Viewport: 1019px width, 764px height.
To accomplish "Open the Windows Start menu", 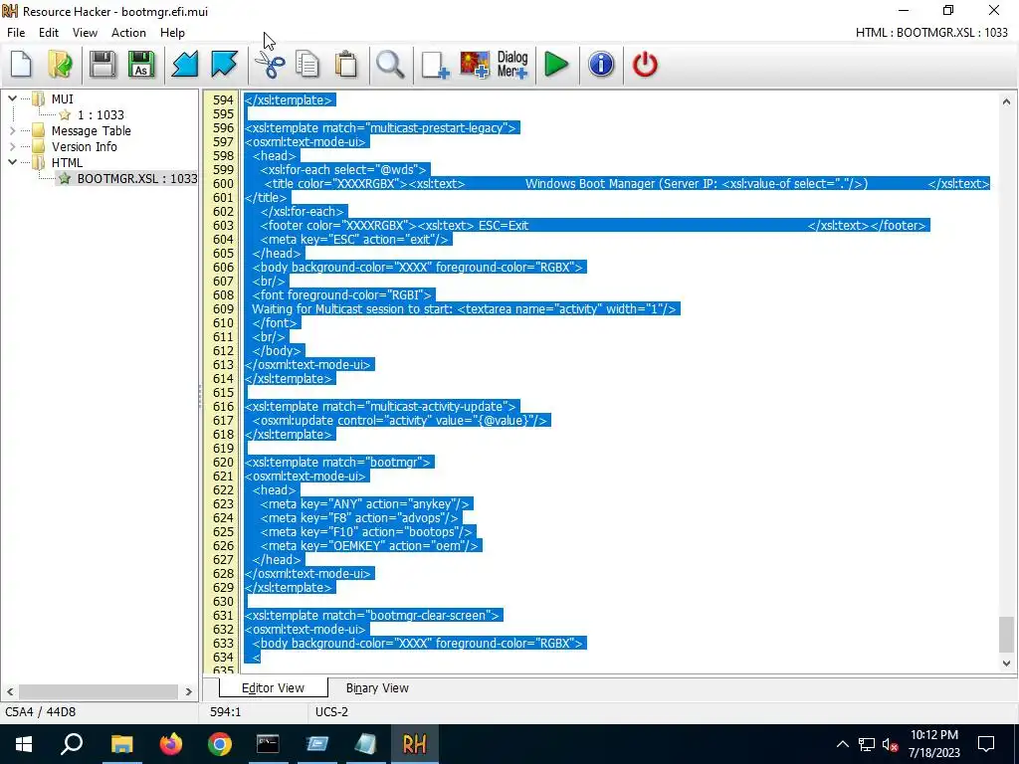I will (x=24, y=744).
